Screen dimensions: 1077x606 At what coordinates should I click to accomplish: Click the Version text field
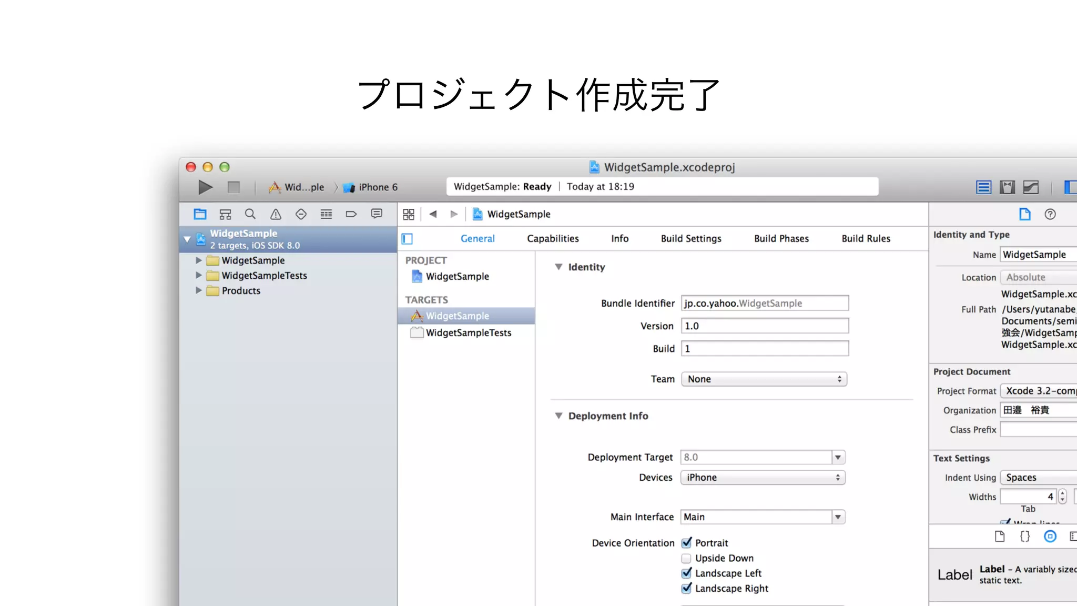click(x=765, y=326)
